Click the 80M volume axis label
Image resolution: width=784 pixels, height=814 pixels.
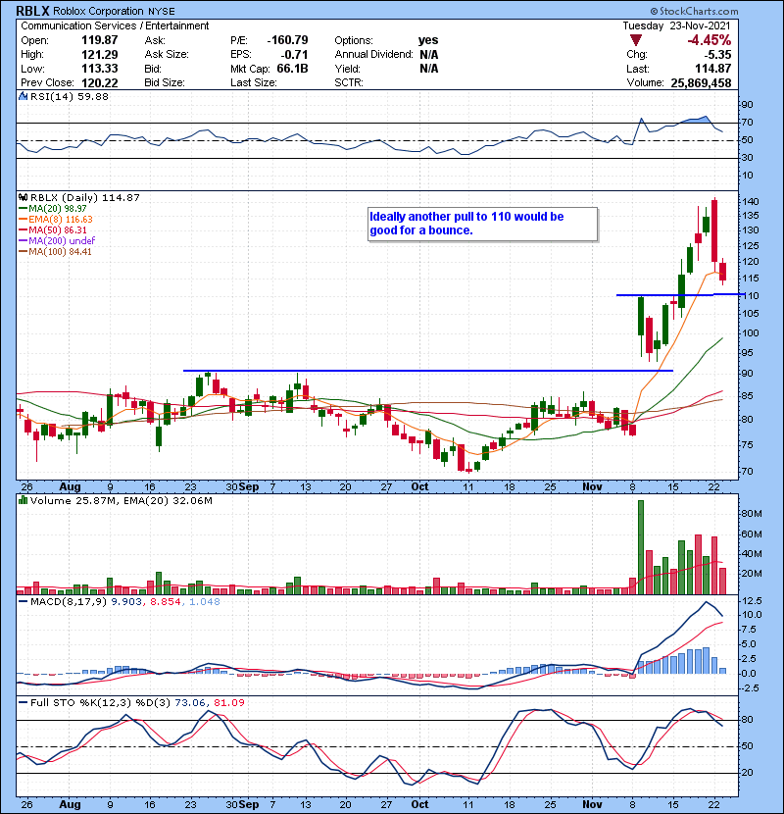[752, 514]
